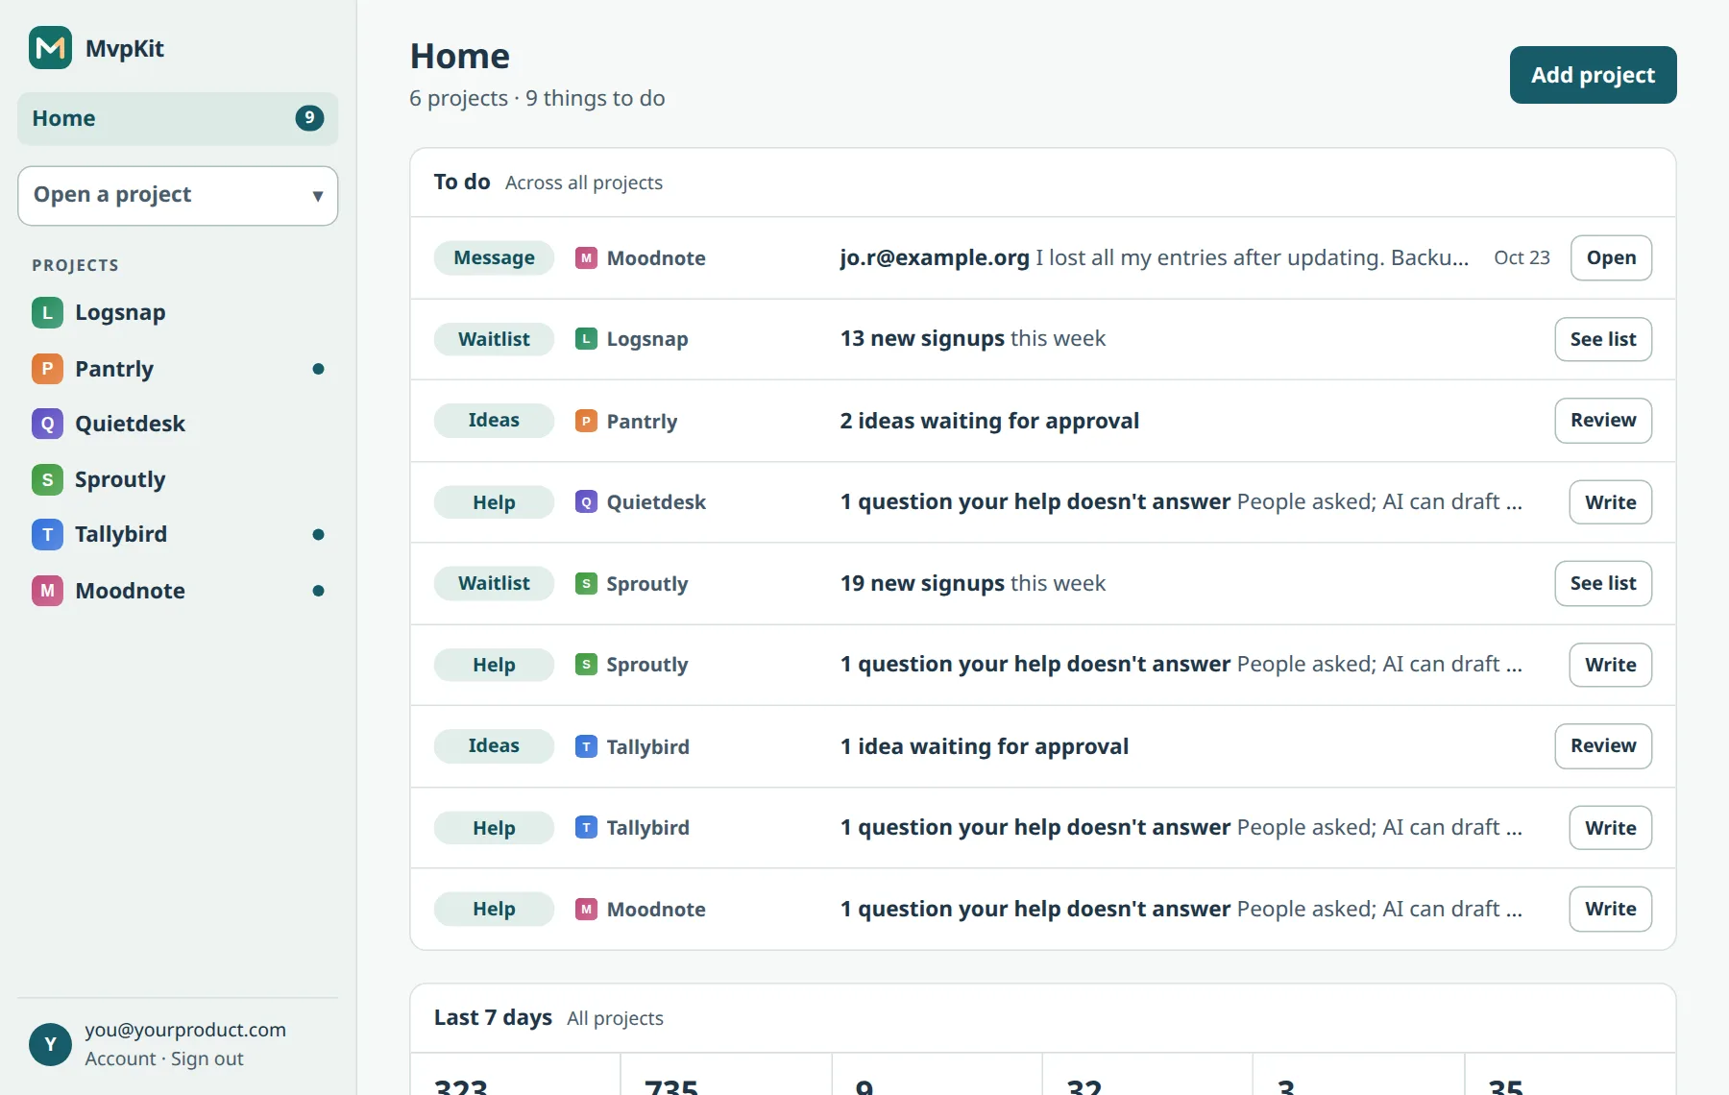The width and height of the screenshot is (1729, 1095).
Task: Select Quietdesk in the projects sidebar
Action: [x=178, y=424]
